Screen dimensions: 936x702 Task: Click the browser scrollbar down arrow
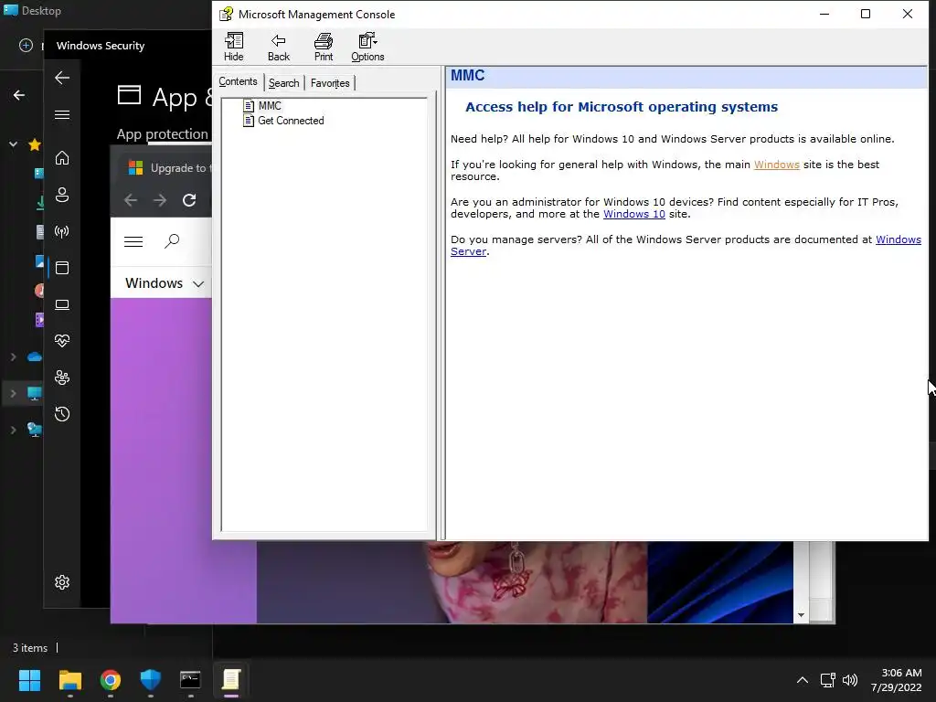coord(801,615)
